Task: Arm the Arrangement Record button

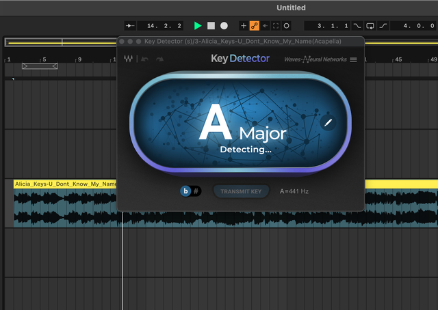Action: point(224,26)
